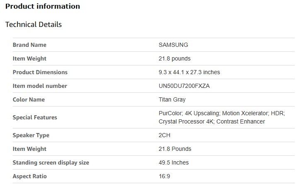Select the Technical Details heading
The height and width of the screenshot is (184, 296).
(x=34, y=24)
